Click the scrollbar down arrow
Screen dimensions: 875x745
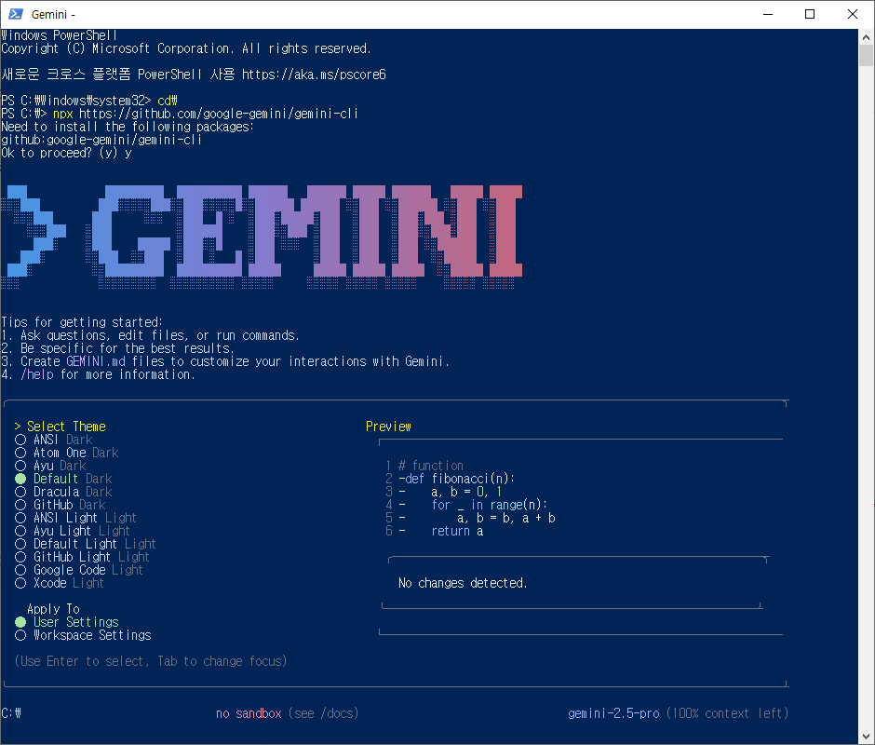pos(866,736)
